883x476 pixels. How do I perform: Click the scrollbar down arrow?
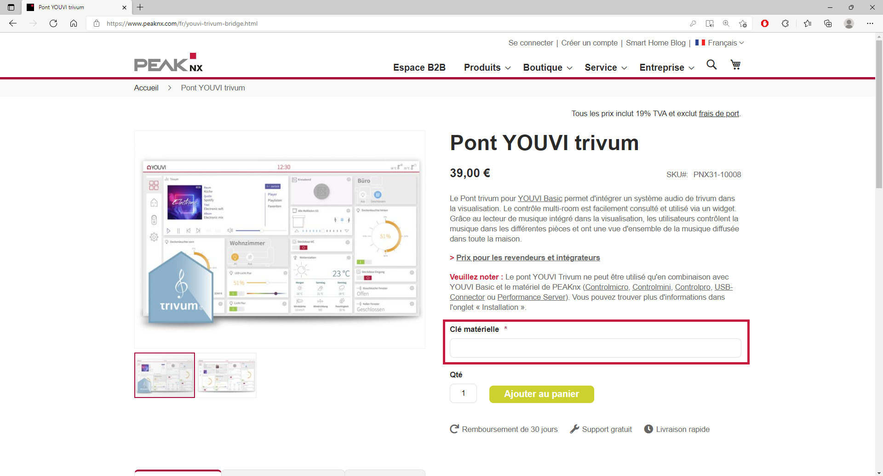(x=879, y=472)
